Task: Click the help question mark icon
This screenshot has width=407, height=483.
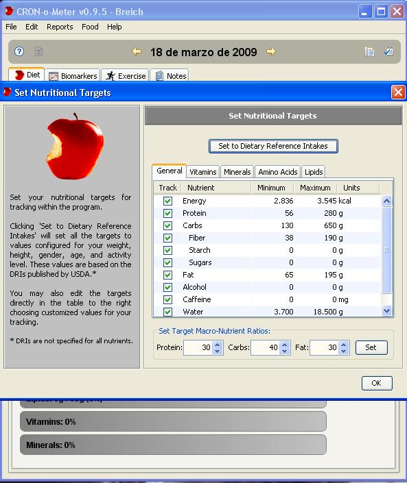Action: coord(19,51)
